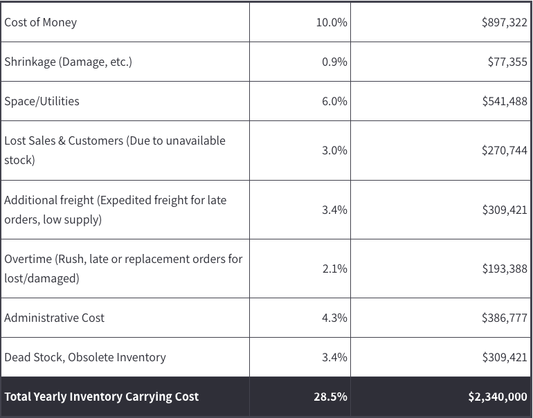Select the Dead Stock, Obsolete Inventory label
This screenshot has width=533, height=418.
point(85,357)
